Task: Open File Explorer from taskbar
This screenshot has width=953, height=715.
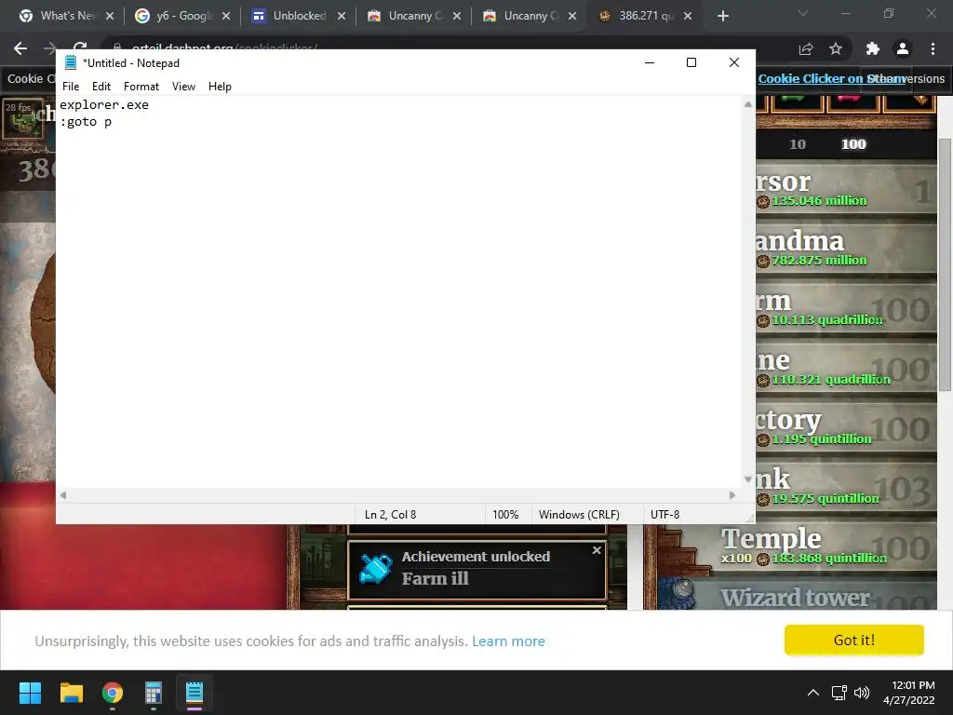Action: [x=71, y=693]
